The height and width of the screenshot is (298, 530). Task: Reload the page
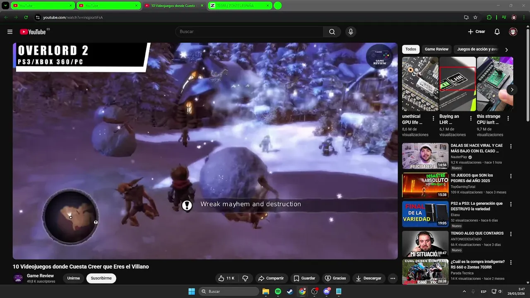click(26, 17)
